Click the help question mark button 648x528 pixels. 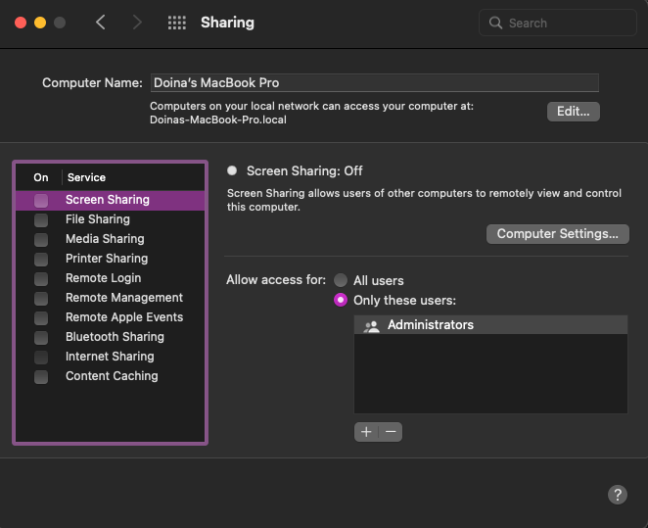617,495
